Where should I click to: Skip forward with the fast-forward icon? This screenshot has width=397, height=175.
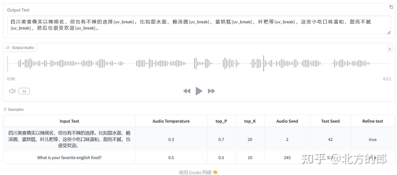(211, 91)
